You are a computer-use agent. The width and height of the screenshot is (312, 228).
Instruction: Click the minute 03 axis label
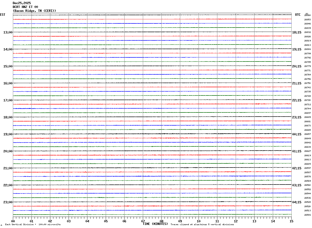pos(69,221)
